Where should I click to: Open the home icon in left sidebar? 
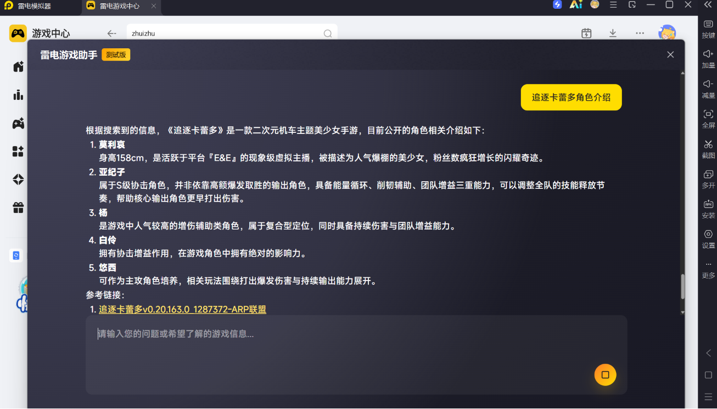coord(18,66)
